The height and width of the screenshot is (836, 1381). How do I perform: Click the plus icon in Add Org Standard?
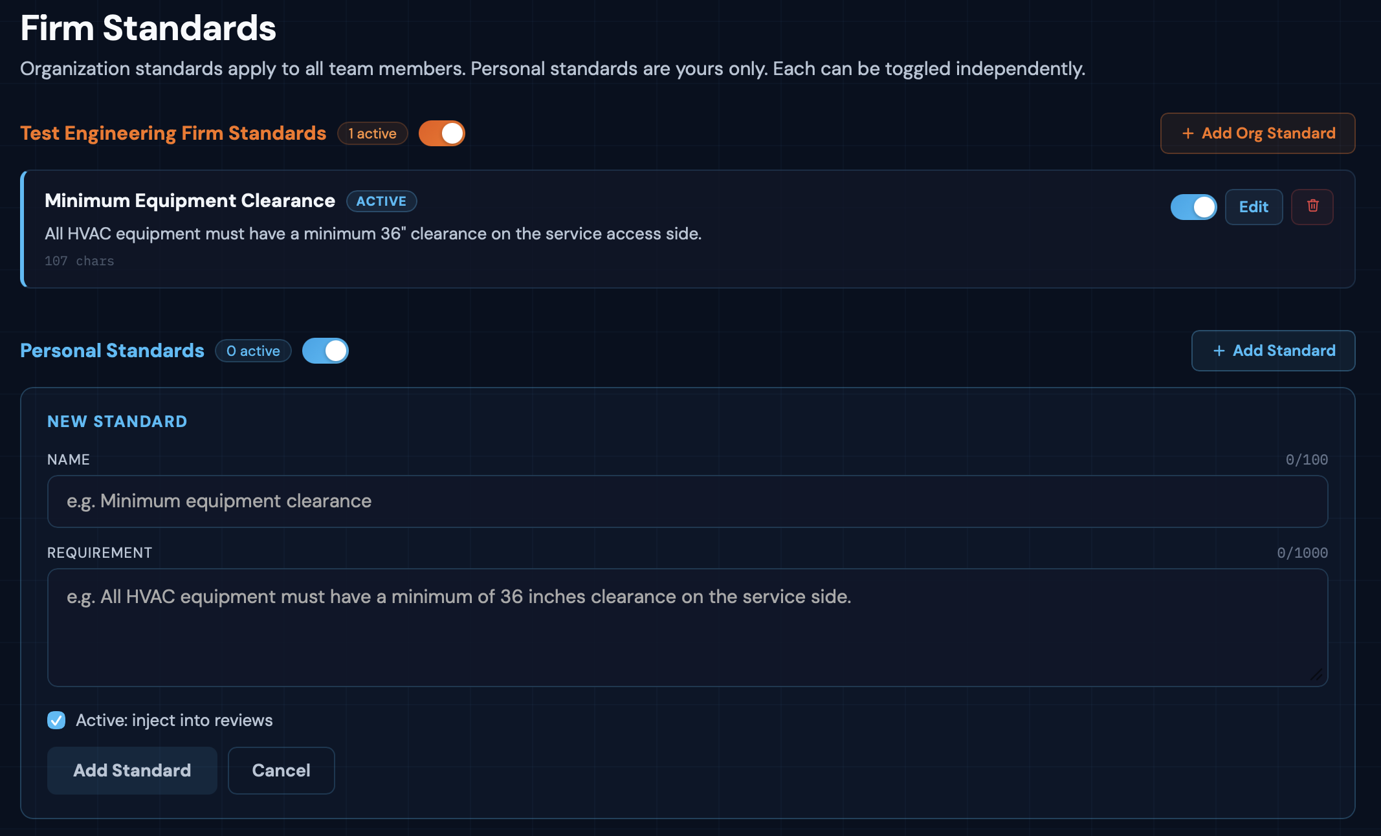[1188, 133]
